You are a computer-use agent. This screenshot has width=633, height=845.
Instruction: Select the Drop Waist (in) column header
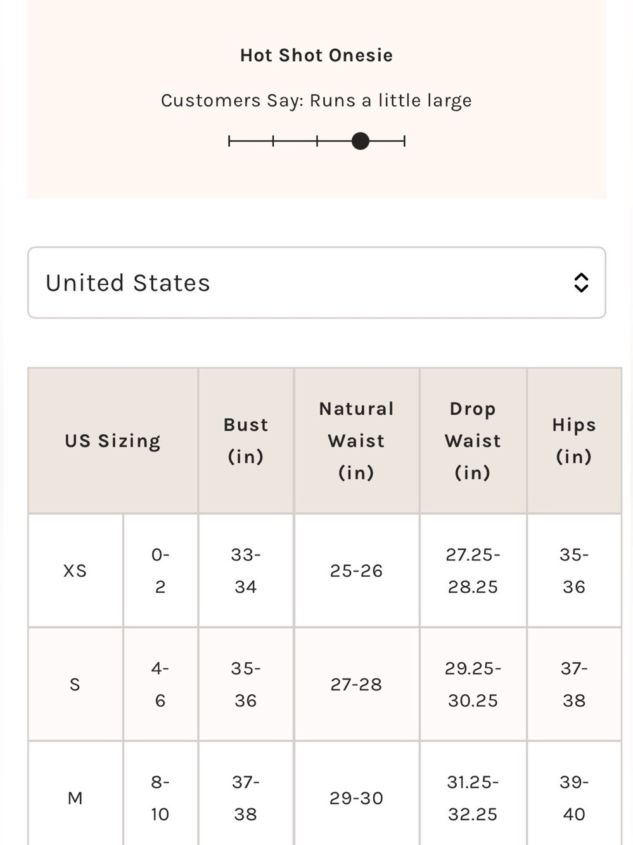[x=473, y=441]
